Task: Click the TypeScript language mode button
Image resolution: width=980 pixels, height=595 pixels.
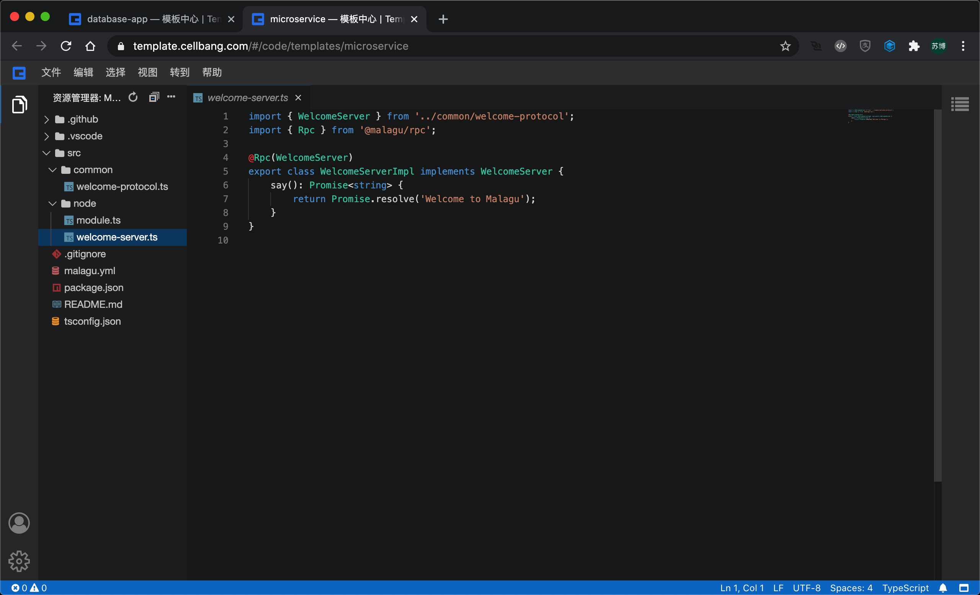Action: click(x=905, y=588)
